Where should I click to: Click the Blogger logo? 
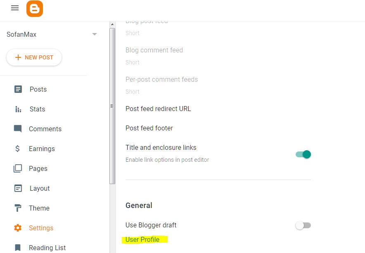(x=35, y=8)
